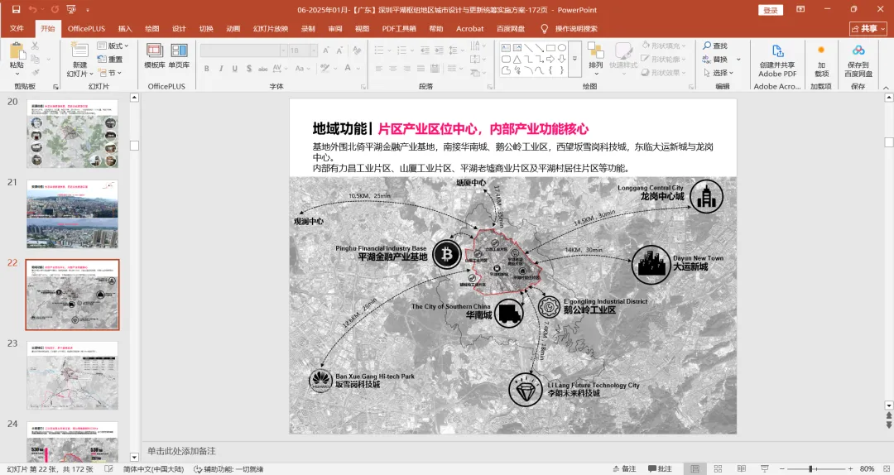The width and height of the screenshot is (894, 475).
Task: Open the 选择 select dropdown
Action: 719,73
